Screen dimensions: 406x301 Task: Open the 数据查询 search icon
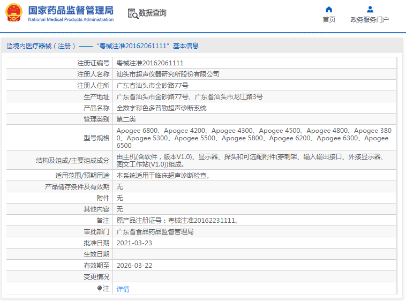click(133, 13)
